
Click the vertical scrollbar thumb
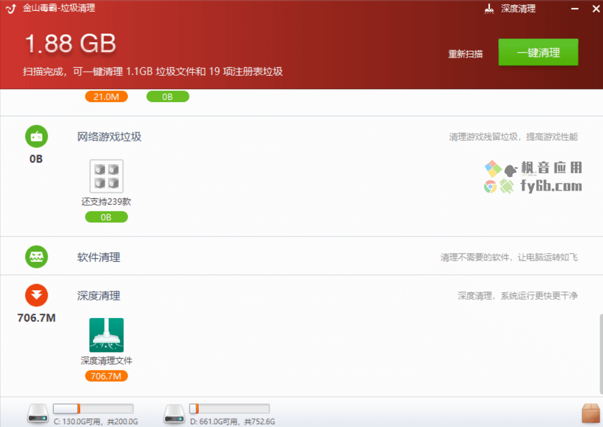tap(601, 354)
